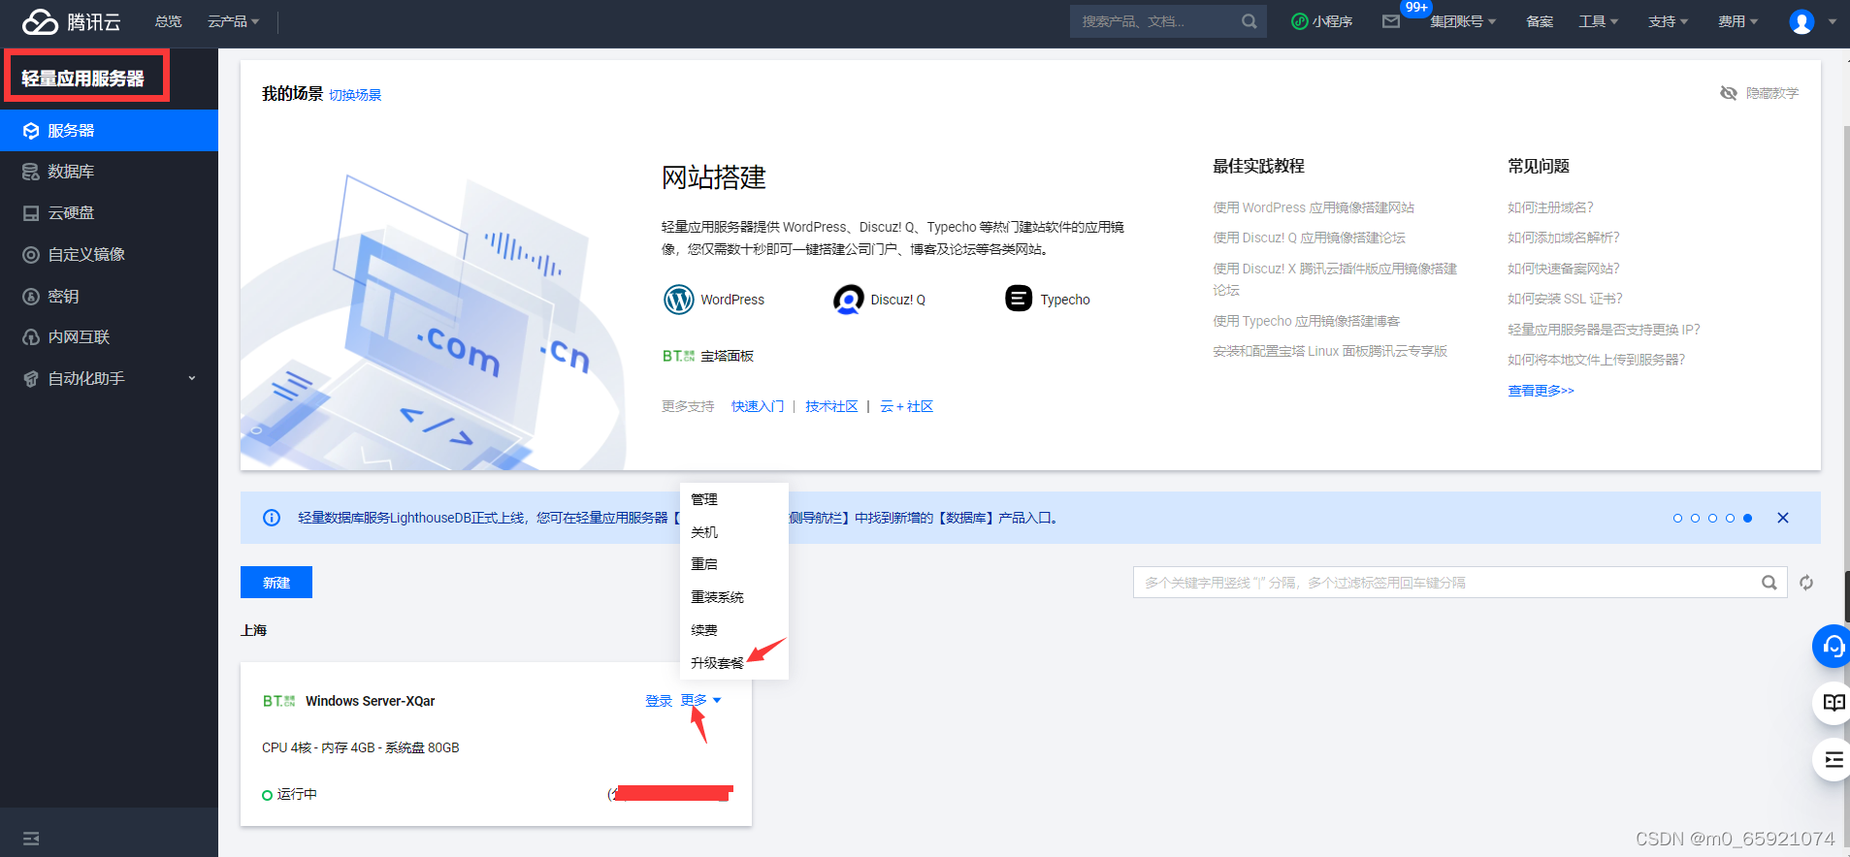Image resolution: width=1850 pixels, height=857 pixels.
Task: Collapse the sidebar with bottom icon
Action: (31, 839)
